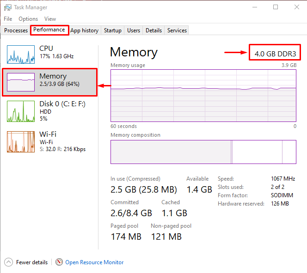Open the Disk 0 activity graph thumbnail
The image size is (307, 273).
[x=21, y=111]
